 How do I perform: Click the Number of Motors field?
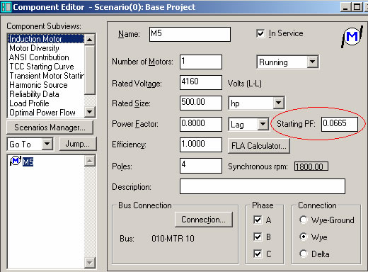point(201,62)
